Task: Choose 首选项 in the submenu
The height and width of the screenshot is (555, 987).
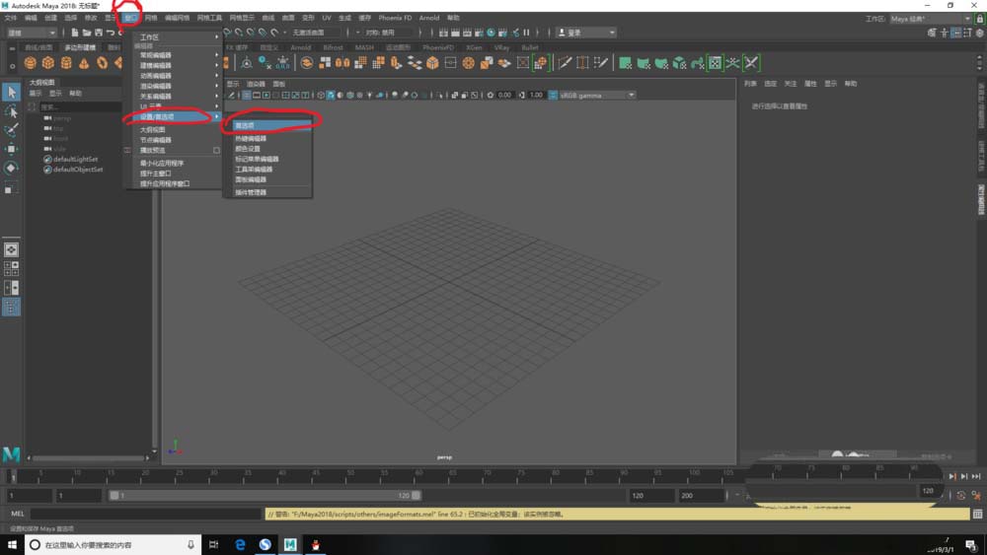Action: [245, 125]
